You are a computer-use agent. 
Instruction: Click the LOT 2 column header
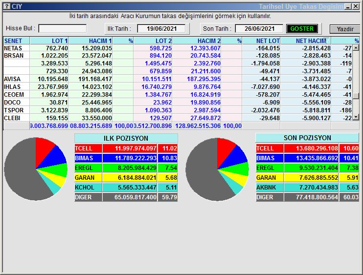tap(153, 41)
